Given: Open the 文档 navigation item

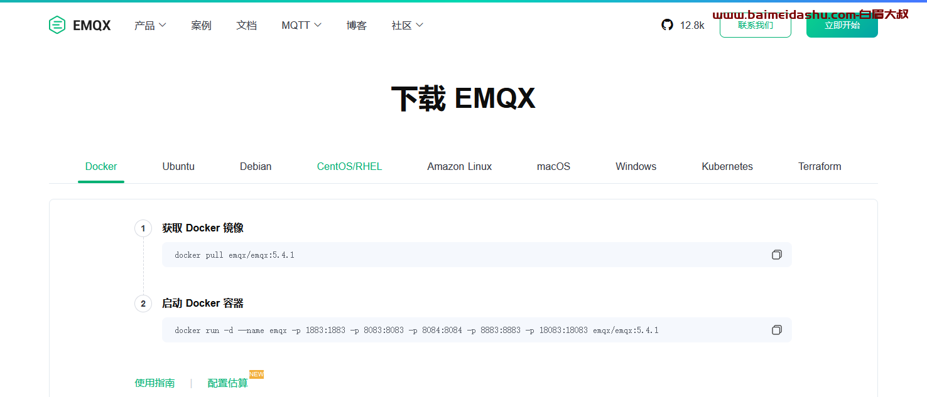Looking at the screenshot, I should point(246,25).
